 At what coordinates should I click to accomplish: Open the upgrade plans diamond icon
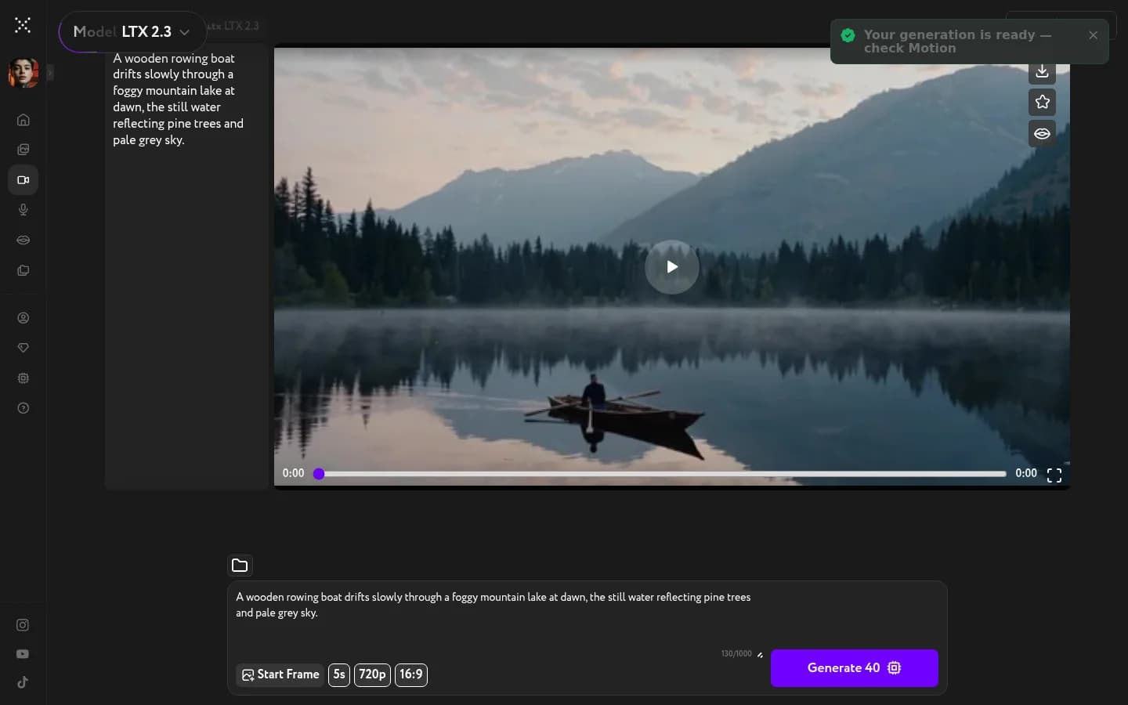(x=23, y=349)
